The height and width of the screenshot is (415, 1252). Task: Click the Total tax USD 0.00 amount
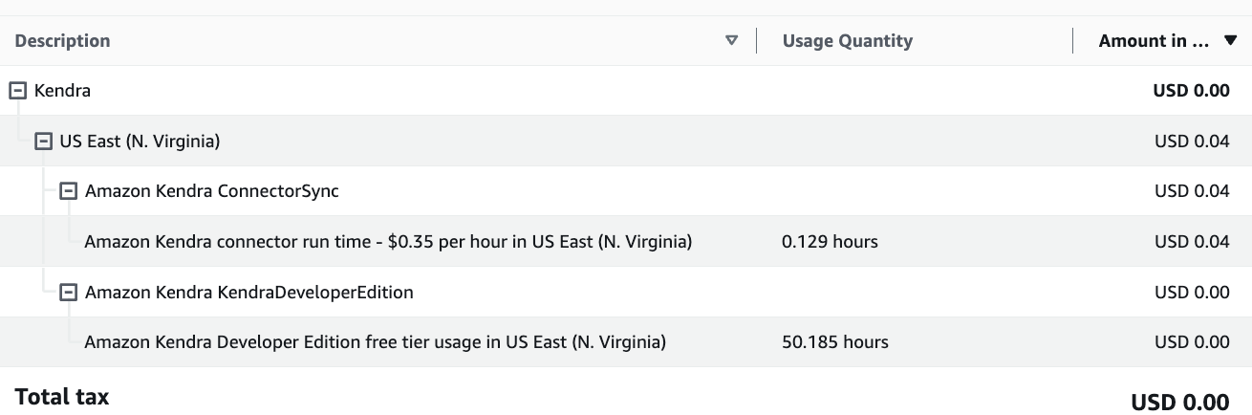pyautogui.click(x=1179, y=401)
